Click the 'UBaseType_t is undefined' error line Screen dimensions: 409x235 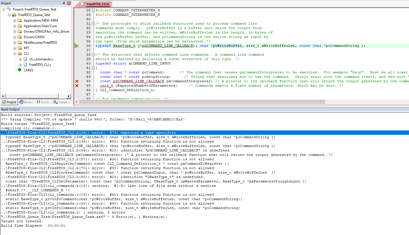pos(102,177)
